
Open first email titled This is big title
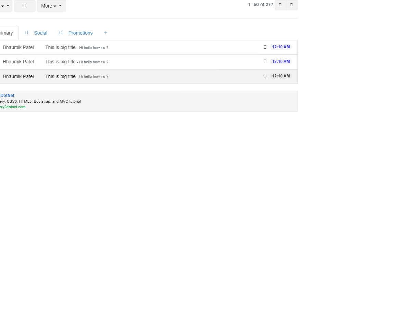pyautogui.click(x=60, y=47)
